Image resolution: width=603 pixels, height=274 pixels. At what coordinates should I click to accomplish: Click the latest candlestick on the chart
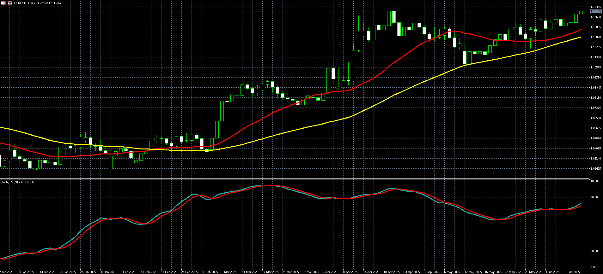pos(581,13)
